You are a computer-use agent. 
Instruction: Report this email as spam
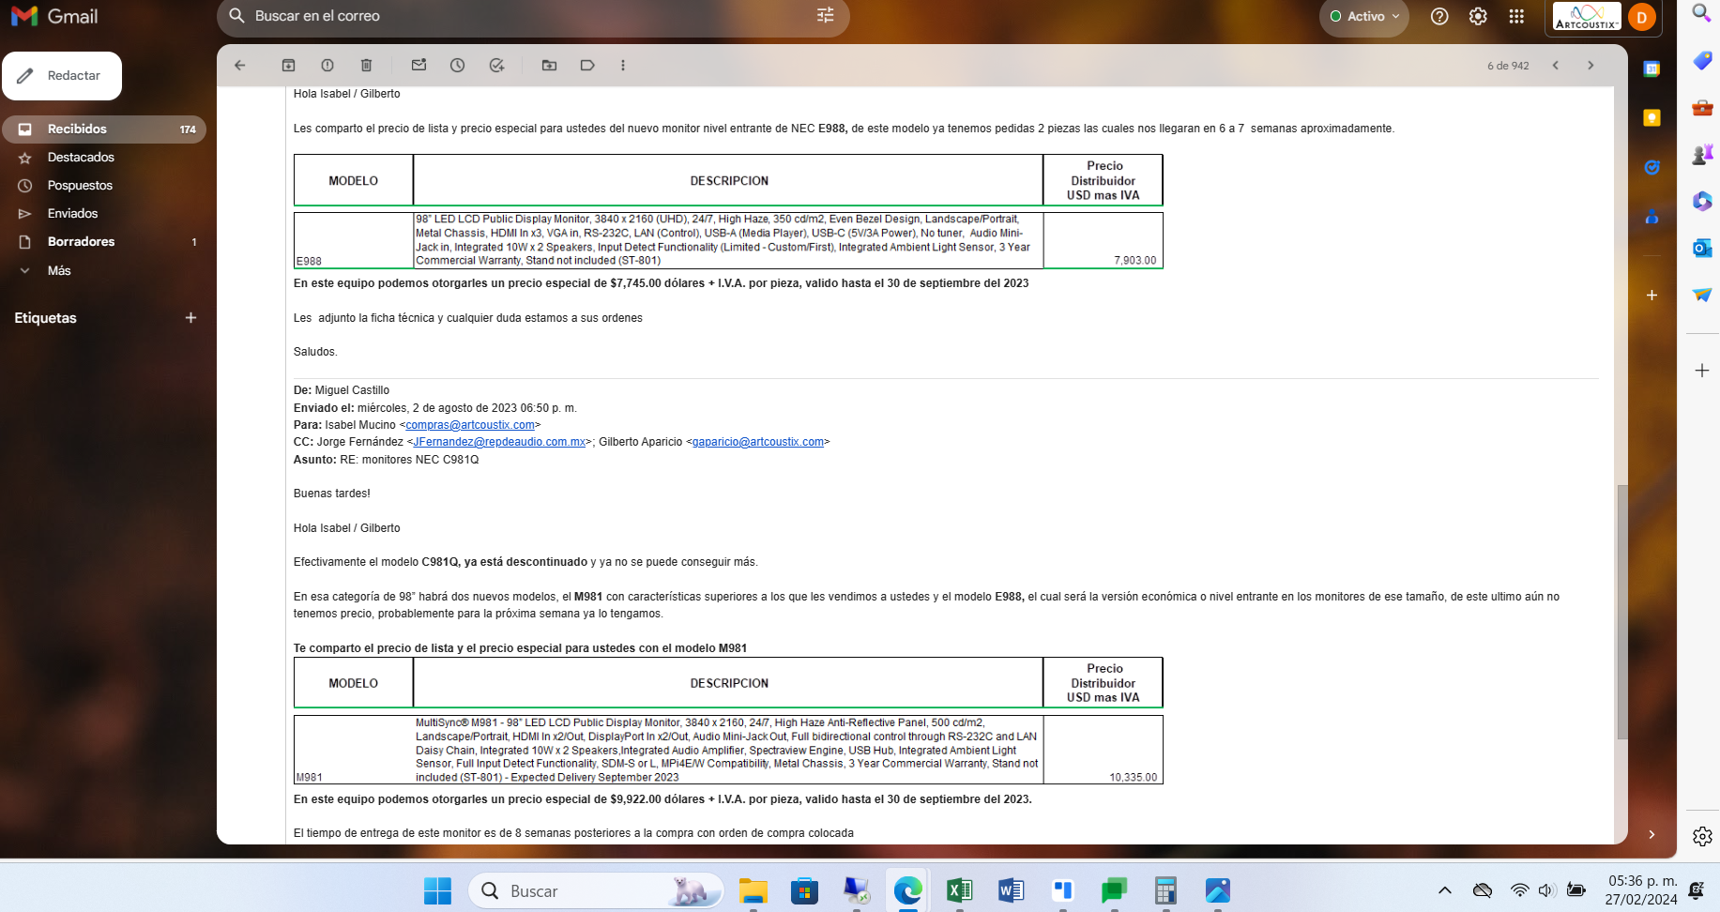coord(327,66)
